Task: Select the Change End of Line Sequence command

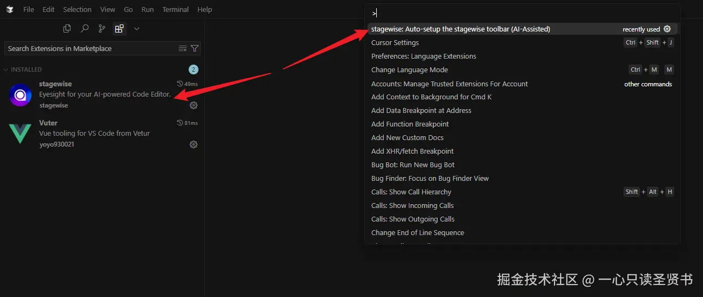Action: coord(522,232)
